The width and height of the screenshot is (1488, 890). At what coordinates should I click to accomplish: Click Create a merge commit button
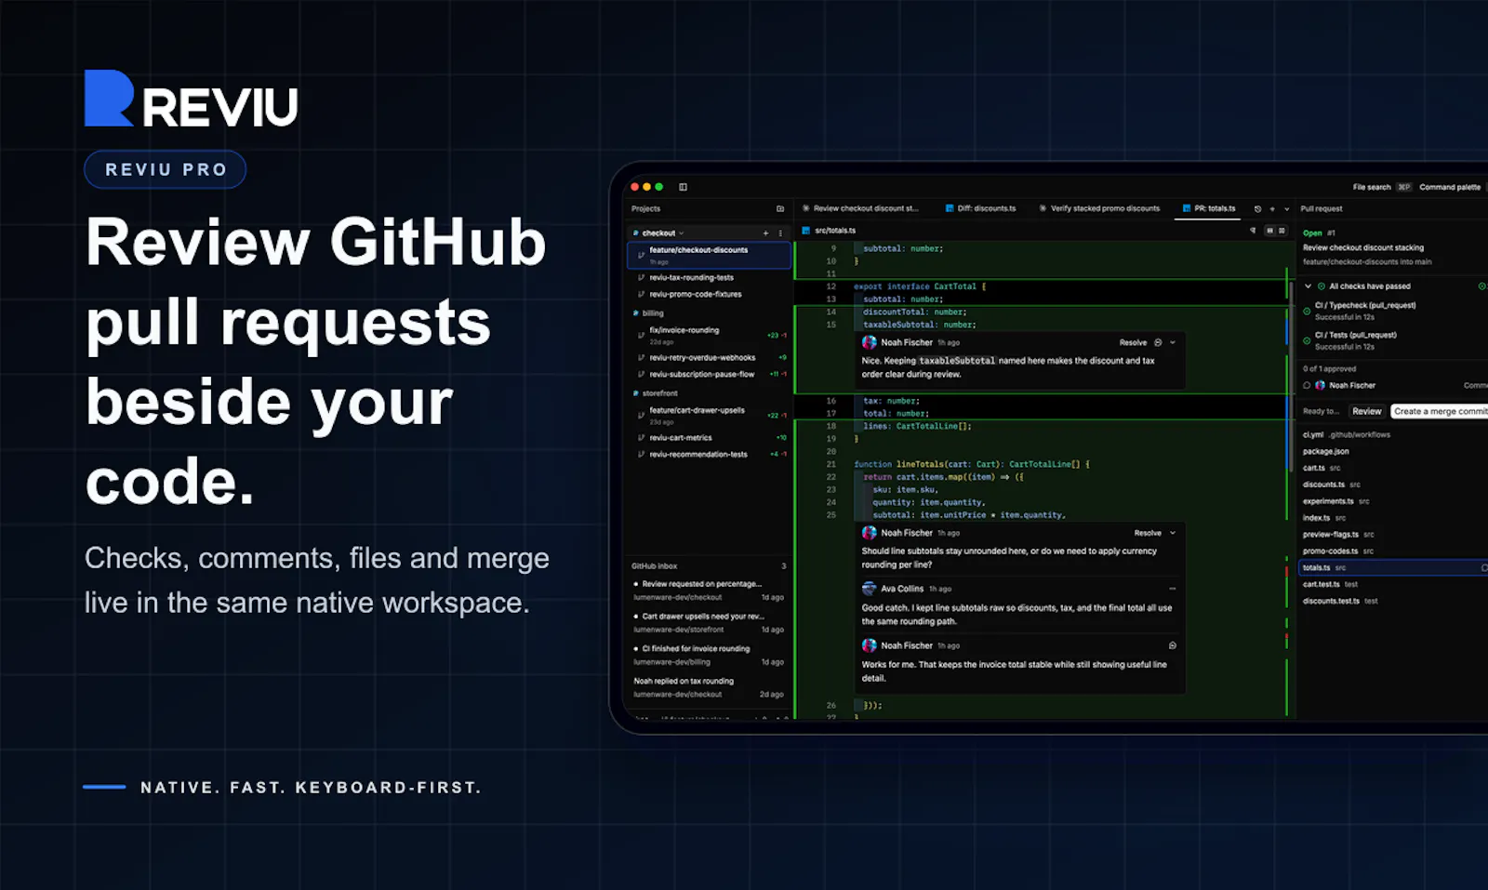point(1440,411)
